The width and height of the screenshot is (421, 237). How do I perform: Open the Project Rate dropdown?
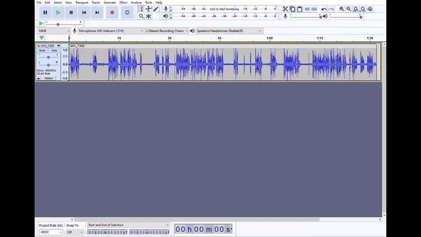coord(51,232)
